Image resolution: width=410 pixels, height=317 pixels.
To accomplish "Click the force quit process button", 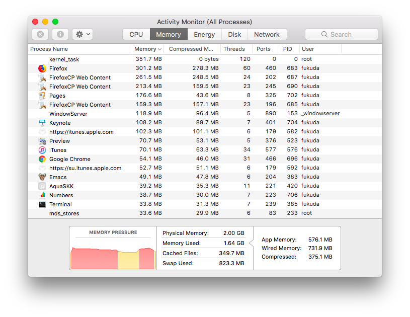I will pyautogui.click(x=40, y=34).
